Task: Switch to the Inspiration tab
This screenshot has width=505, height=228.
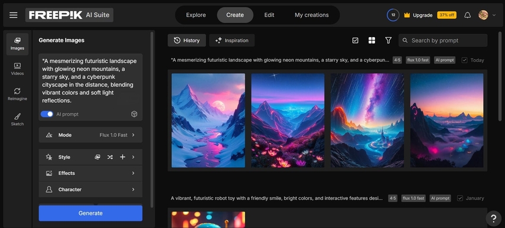Action: (x=232, y=40)
